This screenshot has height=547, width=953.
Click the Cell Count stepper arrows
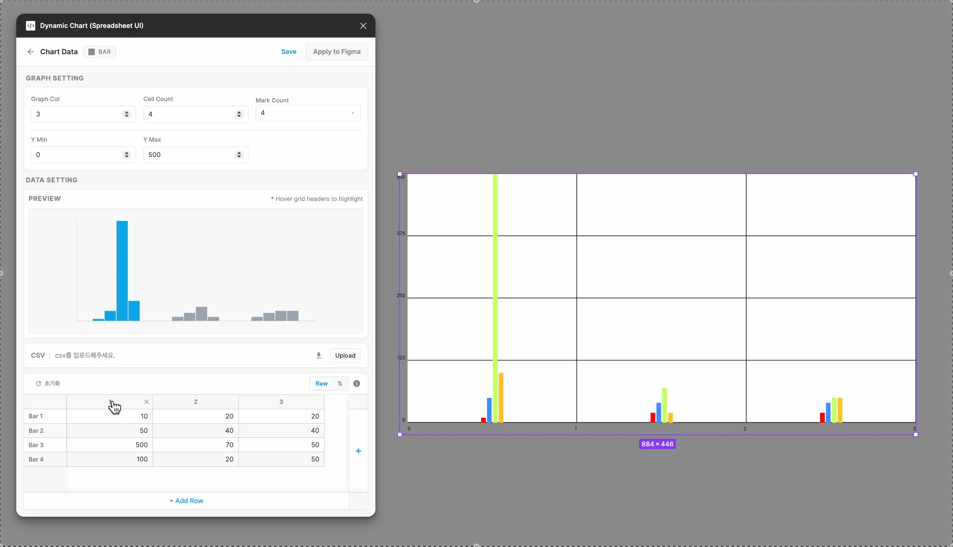239,114
